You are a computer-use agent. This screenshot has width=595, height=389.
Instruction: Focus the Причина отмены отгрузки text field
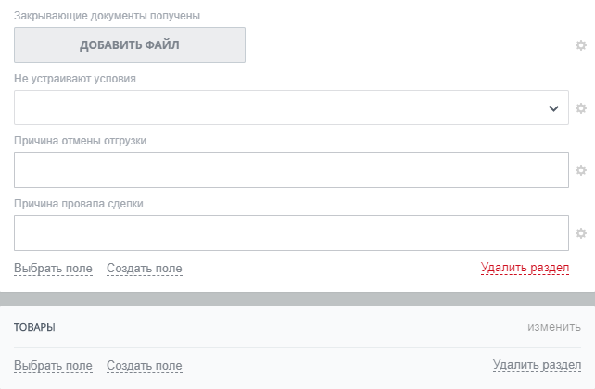pyautogui.click(x=291, y=170)
